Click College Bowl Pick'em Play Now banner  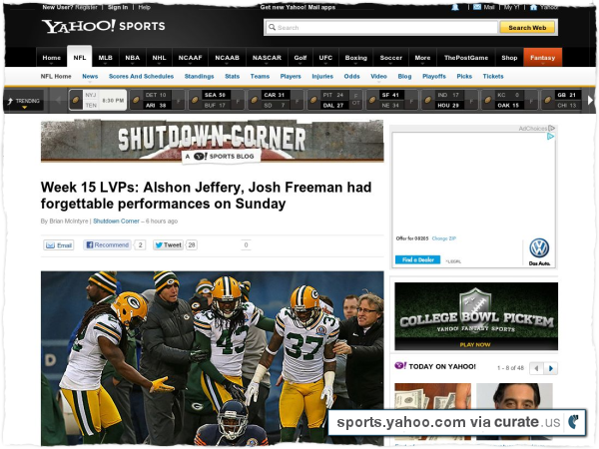(x=476, y=316)
